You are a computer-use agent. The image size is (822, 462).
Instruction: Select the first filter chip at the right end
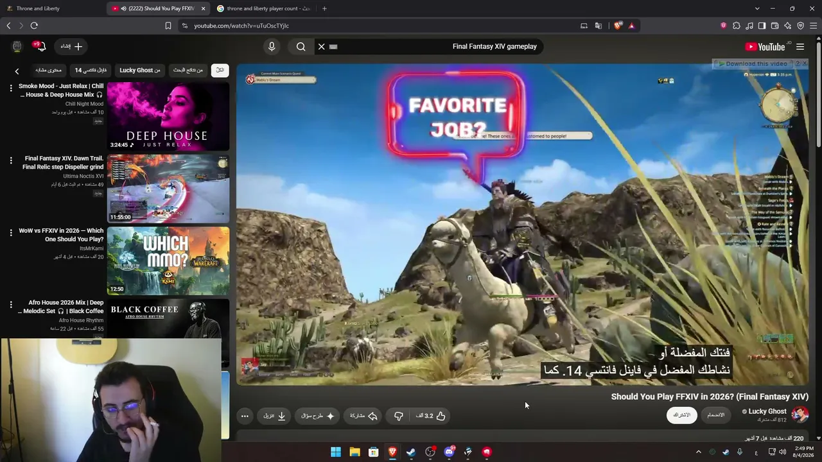point(220,70)
